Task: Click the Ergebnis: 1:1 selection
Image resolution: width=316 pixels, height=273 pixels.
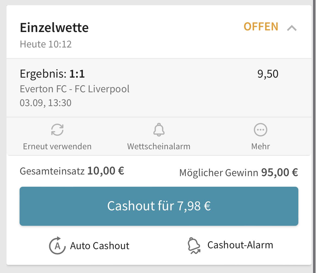Action: [52, 74]
